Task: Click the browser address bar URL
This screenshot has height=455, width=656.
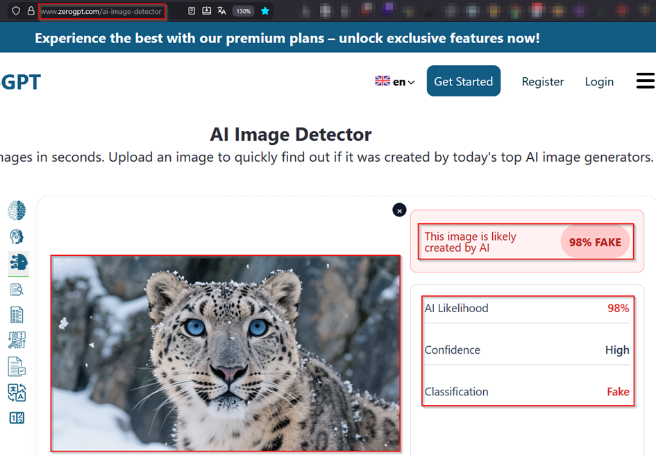Action: (101, 11)
